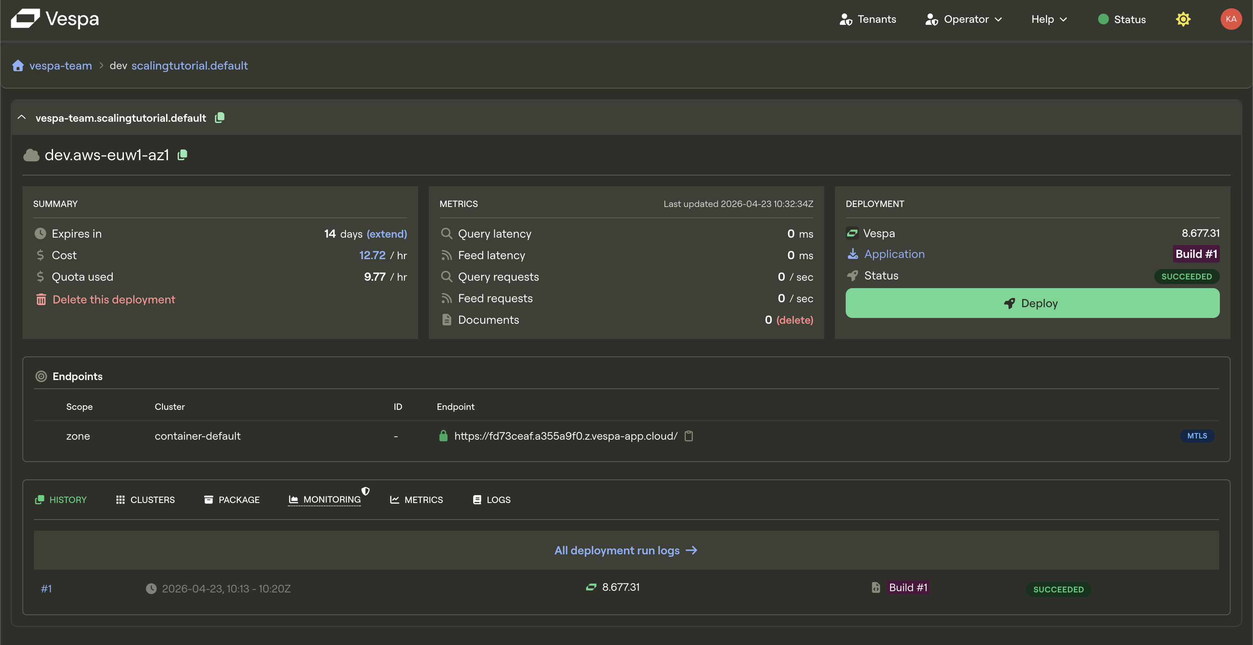Collapse the vespa-team.scalingtutorial.default panel
The height and width of the screenshot is (645, 1253).
coord(22,117)
